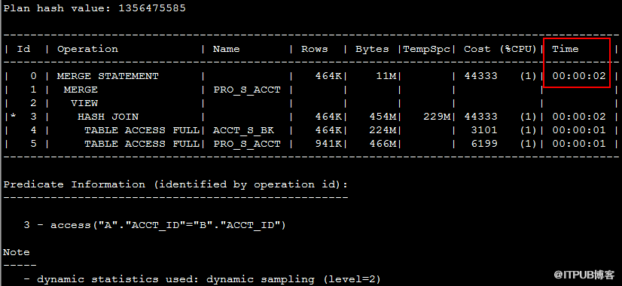Viewport: 622px width, 286px height.
Task: Click the Time column header
Action: point(566,49)
